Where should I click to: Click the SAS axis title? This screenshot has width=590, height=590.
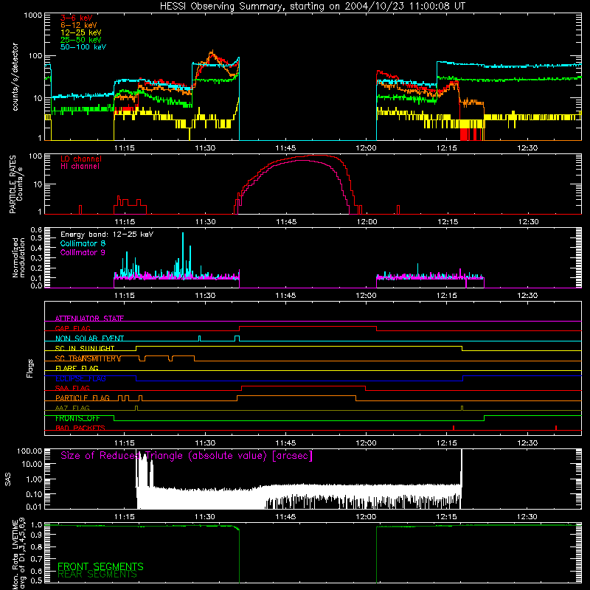pos(8,479)
